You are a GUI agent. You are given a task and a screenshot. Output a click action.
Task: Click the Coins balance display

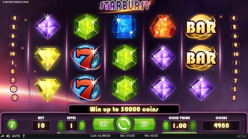coord(221,126)
